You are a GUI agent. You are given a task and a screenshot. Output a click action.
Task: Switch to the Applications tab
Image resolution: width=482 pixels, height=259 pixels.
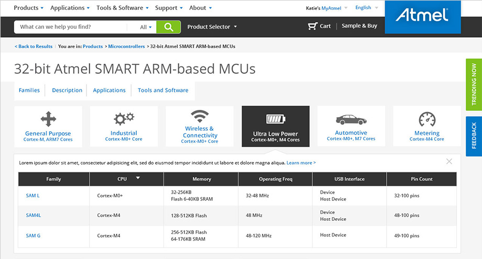tap(109, 90)
